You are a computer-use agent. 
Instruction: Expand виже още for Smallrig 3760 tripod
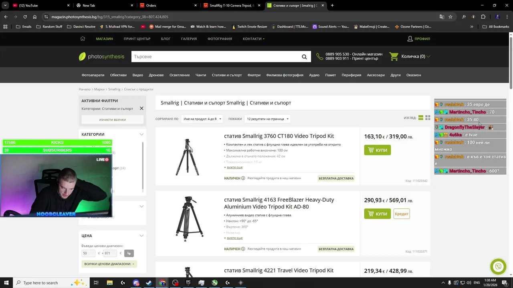tap(234, 167)
